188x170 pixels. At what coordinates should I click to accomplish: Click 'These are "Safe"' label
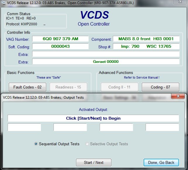tap(49, 77)
